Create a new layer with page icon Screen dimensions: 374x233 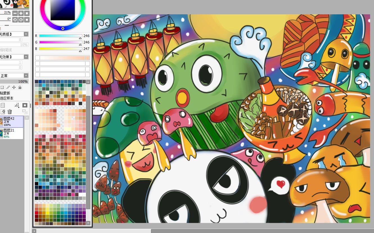[x=3, y=105]
